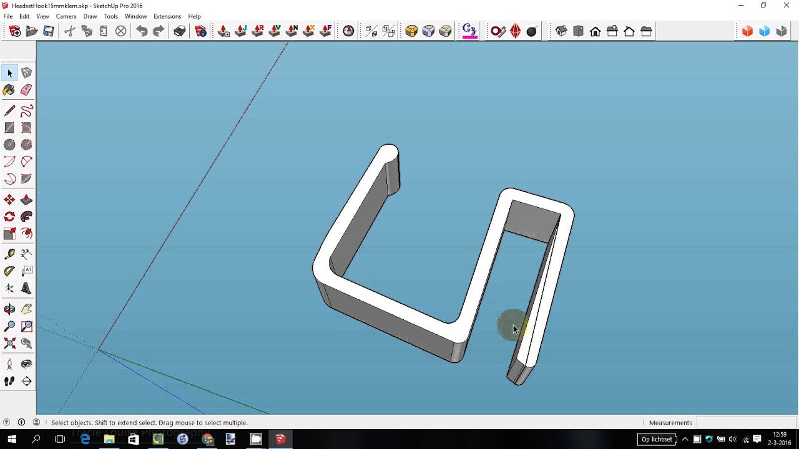Open the Window menu
The width and height of the screenshot is (799, 449).
tap(135, 16)
